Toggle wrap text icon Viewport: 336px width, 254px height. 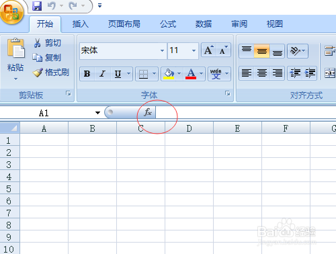[330, 51]
